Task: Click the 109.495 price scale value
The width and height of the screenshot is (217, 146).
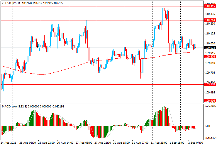Action: [x=210, y=92]
